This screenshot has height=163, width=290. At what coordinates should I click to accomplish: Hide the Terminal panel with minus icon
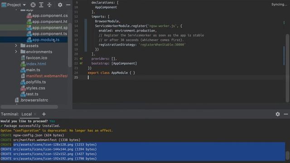click(x=286, y=114)
